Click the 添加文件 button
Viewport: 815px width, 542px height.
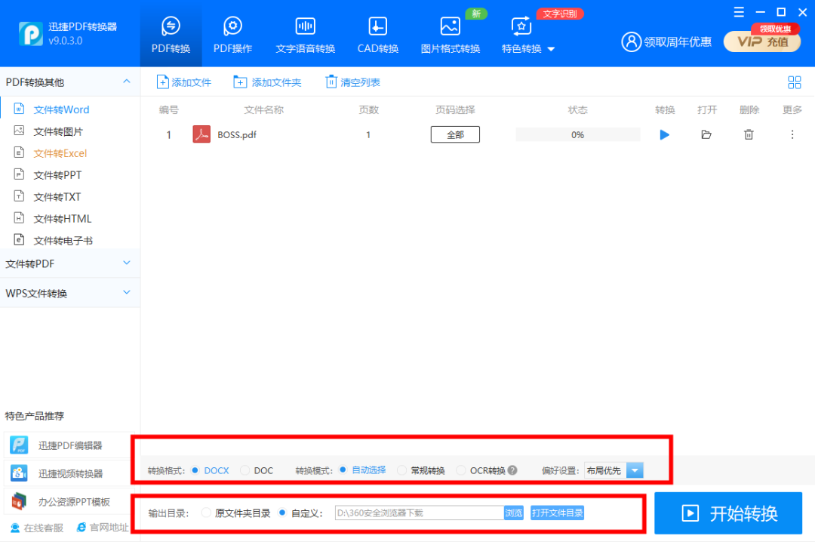coord(184,82)
